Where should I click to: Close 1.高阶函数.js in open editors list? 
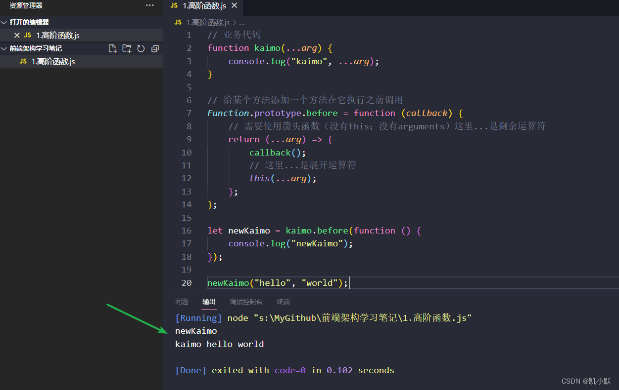point(17,35)
